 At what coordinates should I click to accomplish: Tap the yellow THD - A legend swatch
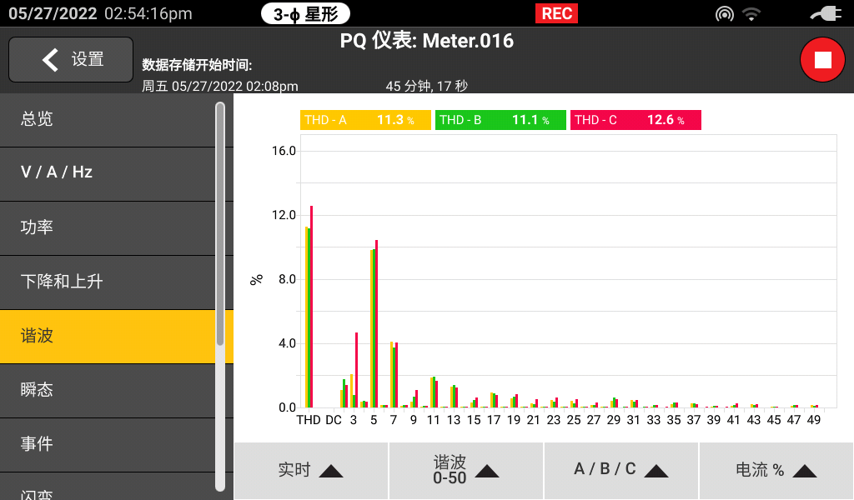click(x=365, y=120)
